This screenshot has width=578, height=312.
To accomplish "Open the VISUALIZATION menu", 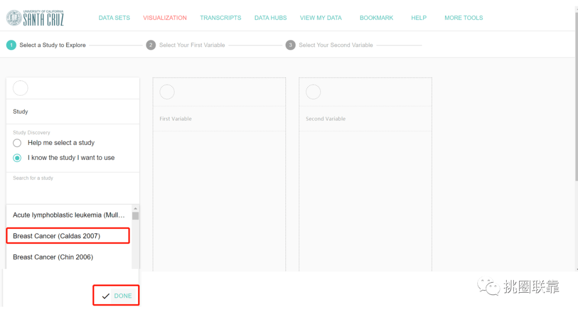I will pos(165,18).
